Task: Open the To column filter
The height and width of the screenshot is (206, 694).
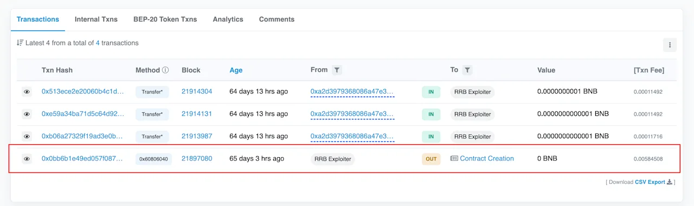Action: coord(467,70)
